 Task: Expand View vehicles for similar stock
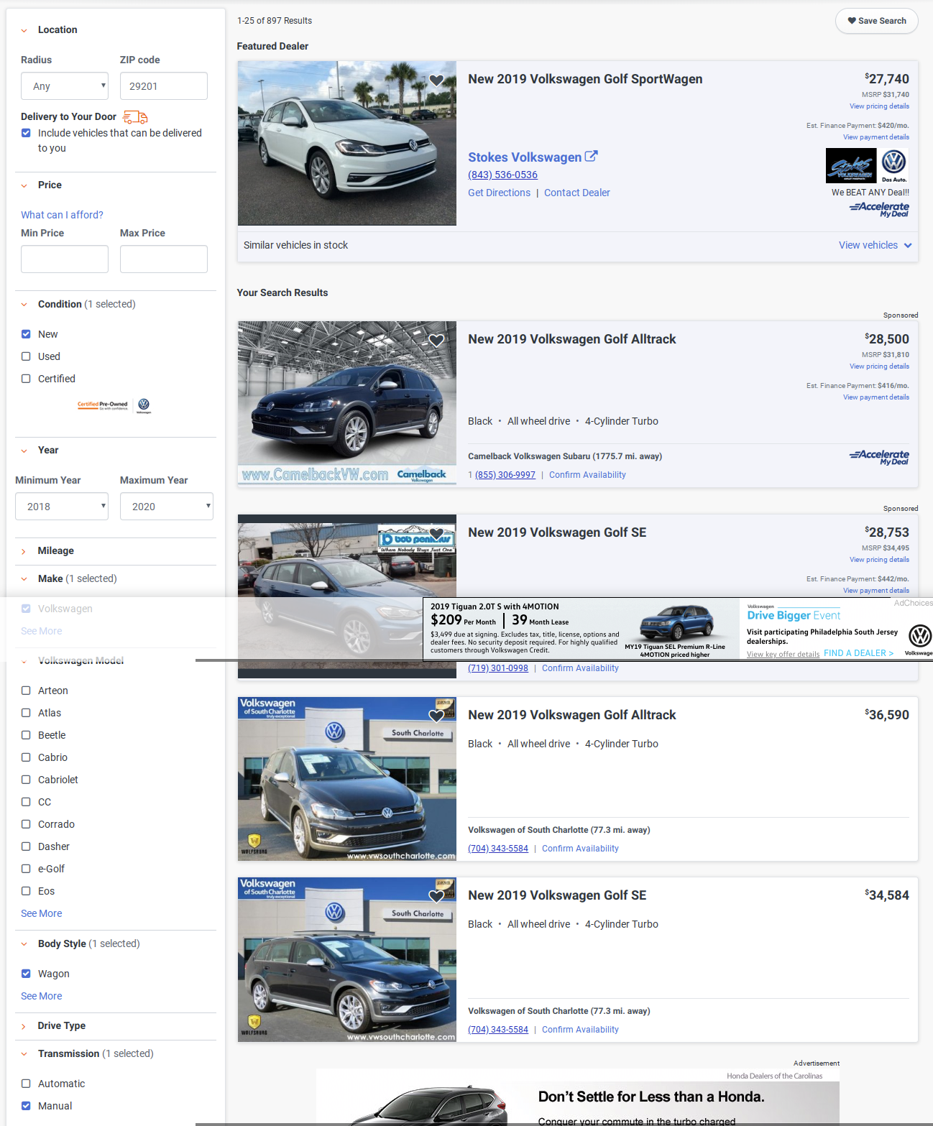[x=875, y=246]
